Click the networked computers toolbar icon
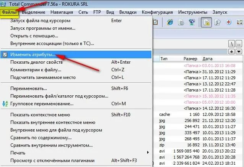Viewport: 244px width, 167px height. [192, 22]
